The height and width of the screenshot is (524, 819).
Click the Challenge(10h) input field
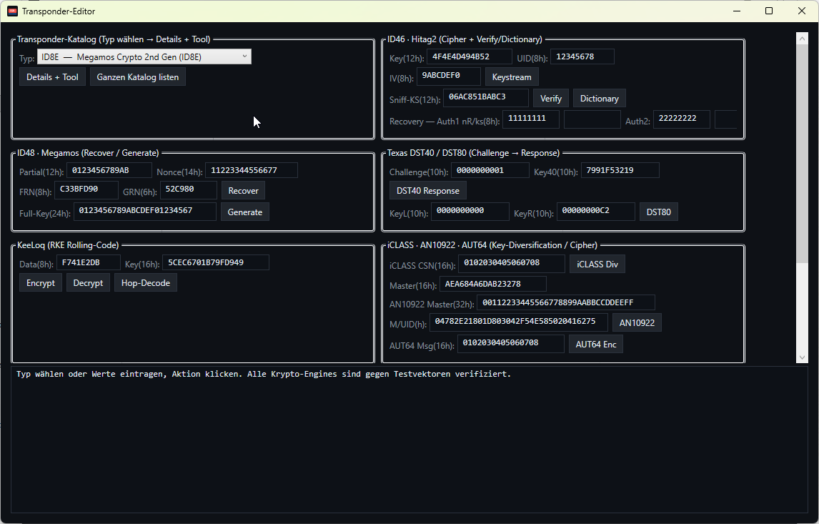[490, 170]
